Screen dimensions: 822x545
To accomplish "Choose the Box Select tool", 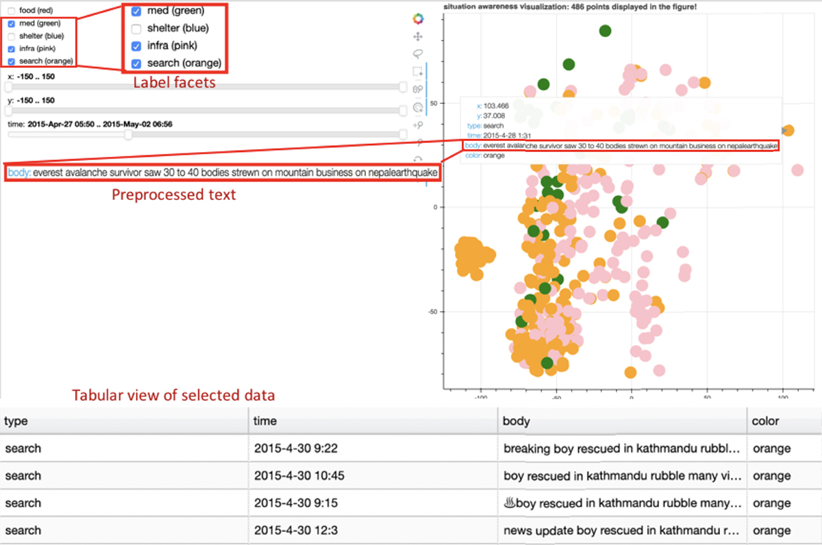I will tap(417, 72).
